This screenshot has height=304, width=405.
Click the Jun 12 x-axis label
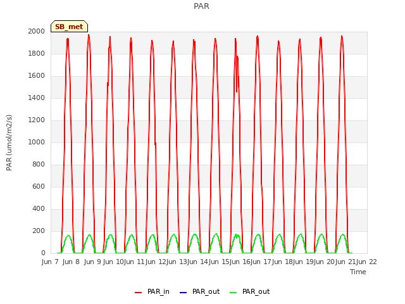click(156, 262)
